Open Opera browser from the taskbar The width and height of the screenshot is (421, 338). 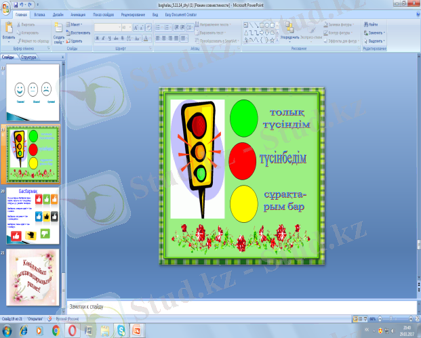click(73, 330)
